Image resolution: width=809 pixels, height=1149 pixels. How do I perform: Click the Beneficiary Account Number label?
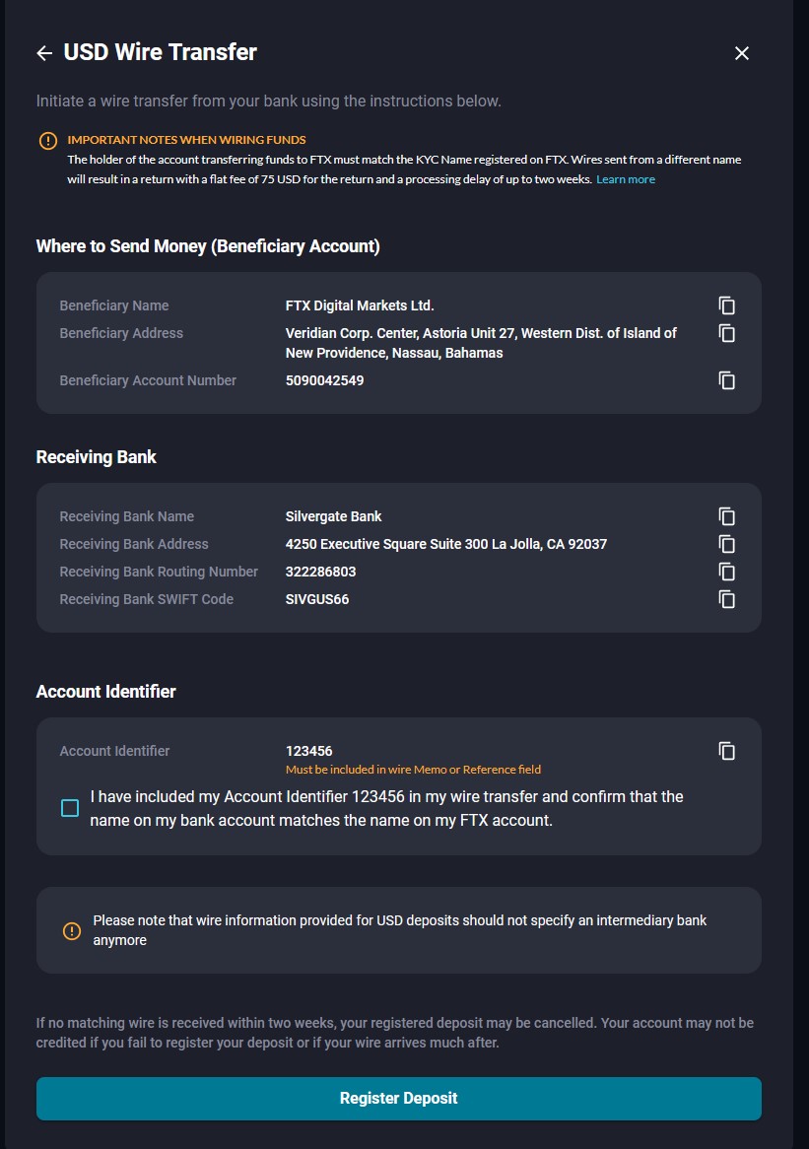pyautogui.click(x=148, y=380)
